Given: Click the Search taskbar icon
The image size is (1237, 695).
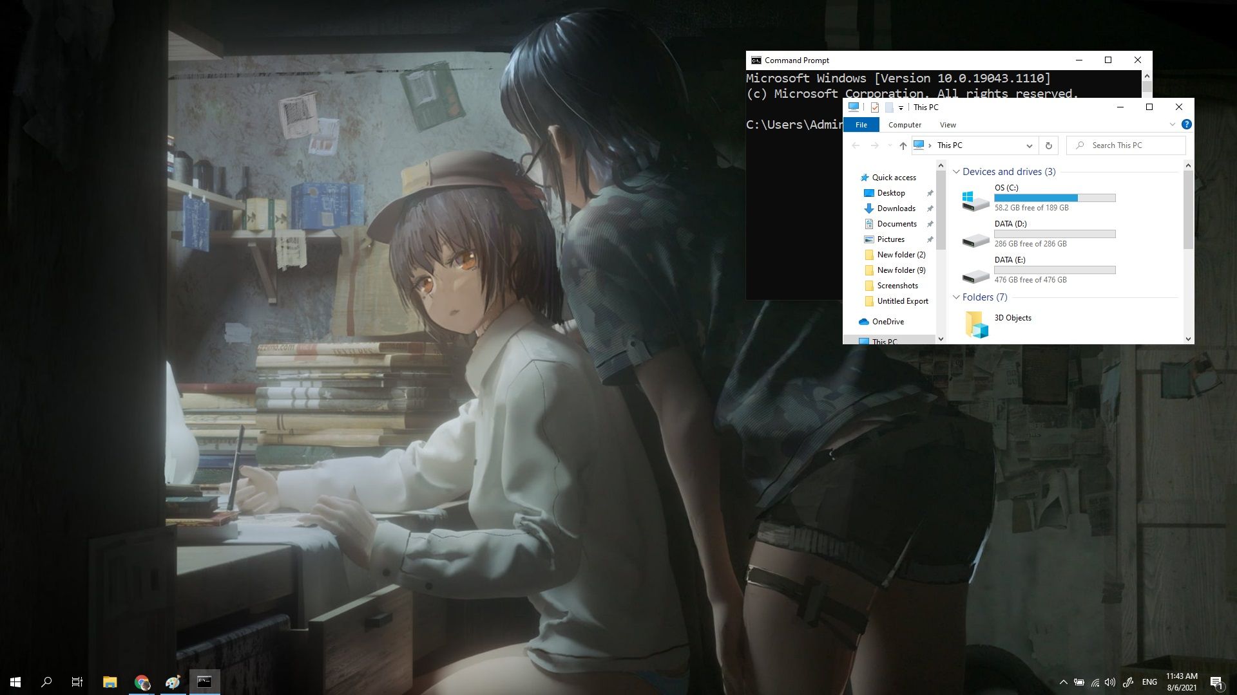Looking at the screenshot, I should click(x=46, y=681).
